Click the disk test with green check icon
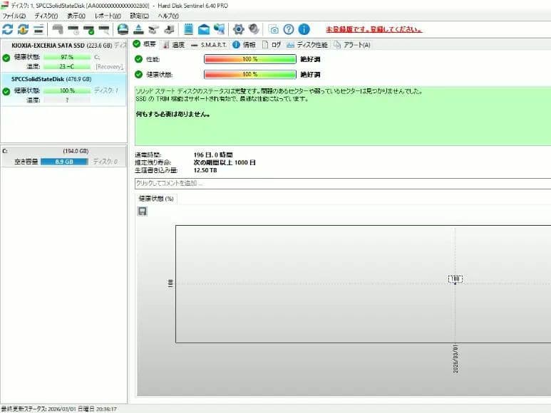 pyautogui.click(x=89, y=30)
